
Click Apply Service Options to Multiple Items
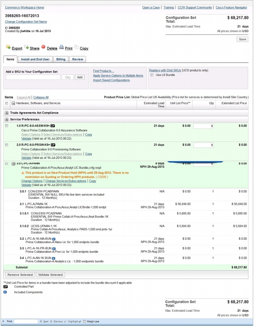point(118,75)
